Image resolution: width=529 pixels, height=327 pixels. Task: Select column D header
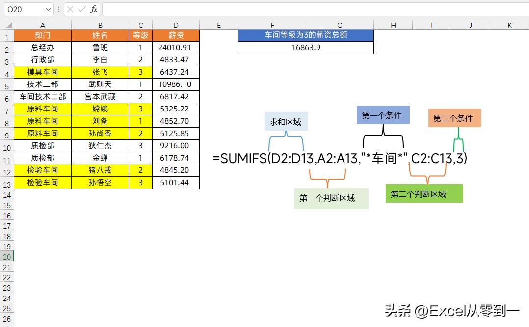[176, 25]
